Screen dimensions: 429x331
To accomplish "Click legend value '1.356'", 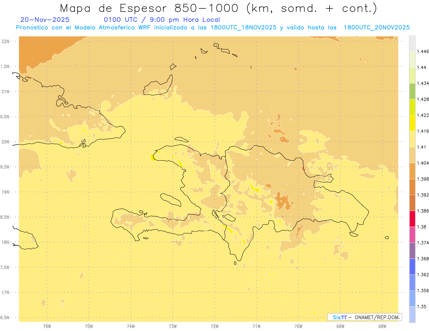I will point(423,291).
